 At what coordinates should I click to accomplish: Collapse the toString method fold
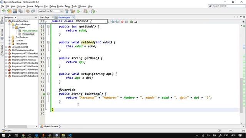[x=48, y=94]
